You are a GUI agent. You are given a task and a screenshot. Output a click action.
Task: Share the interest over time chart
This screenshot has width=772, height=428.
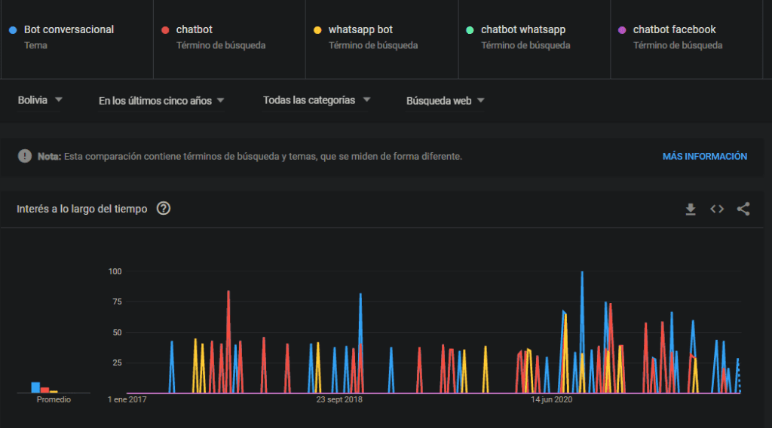(743, 209)
